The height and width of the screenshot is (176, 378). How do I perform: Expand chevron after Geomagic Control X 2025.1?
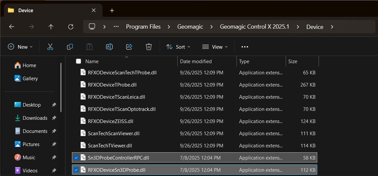click(x=298, y=27)
